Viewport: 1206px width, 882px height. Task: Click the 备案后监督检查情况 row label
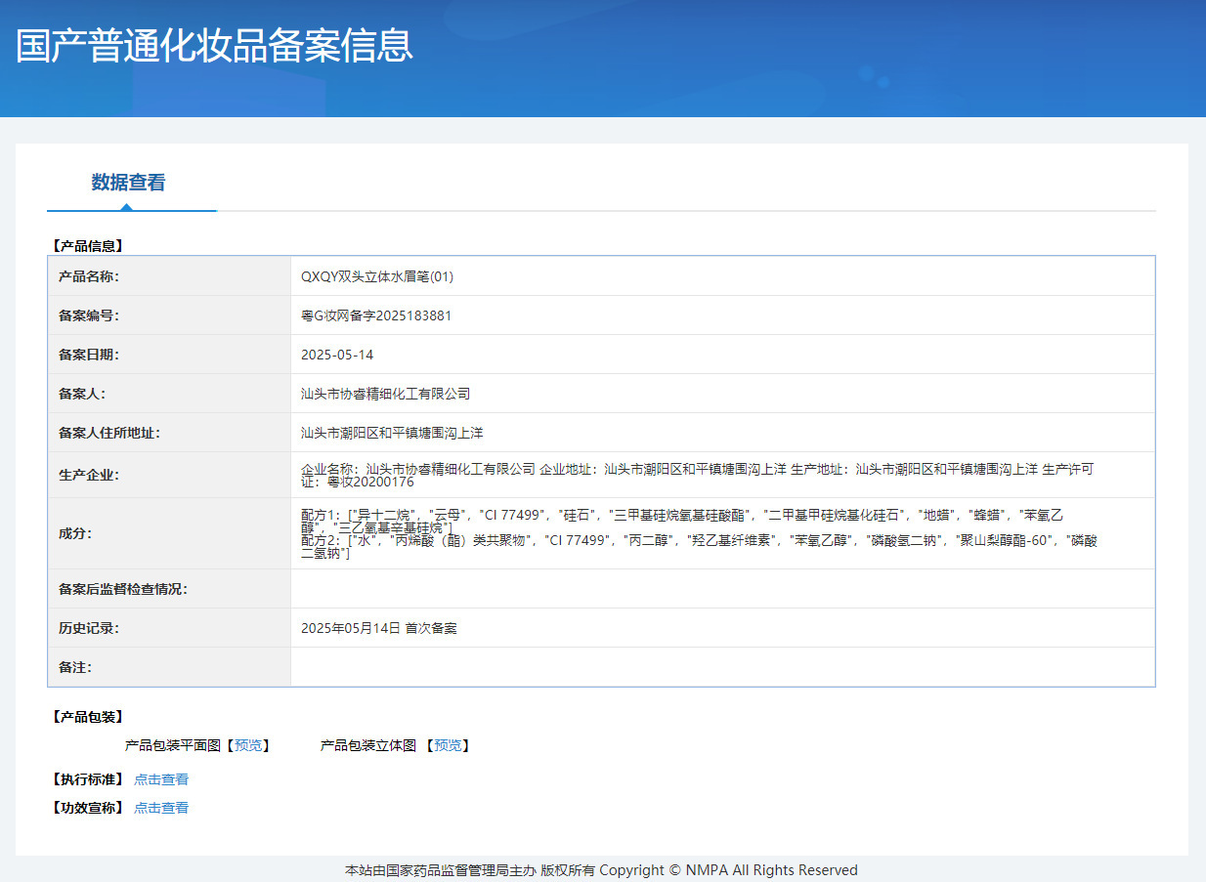tap(123, 589)
